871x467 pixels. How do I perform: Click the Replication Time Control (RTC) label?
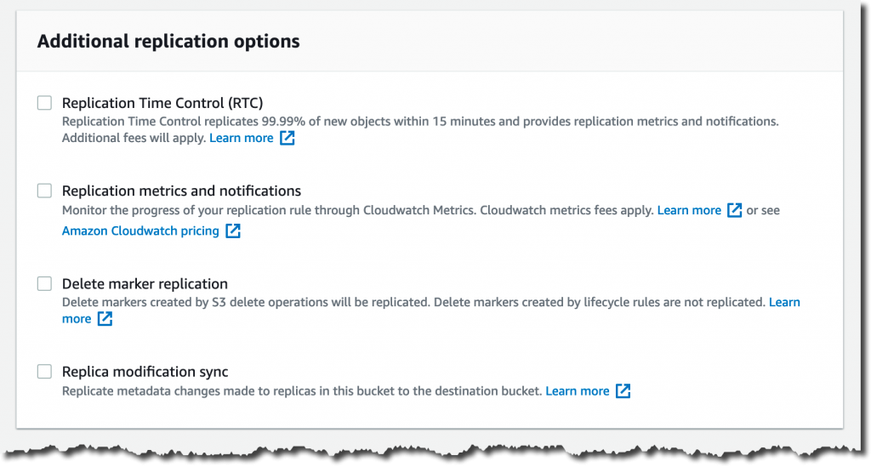coord(162,103)
